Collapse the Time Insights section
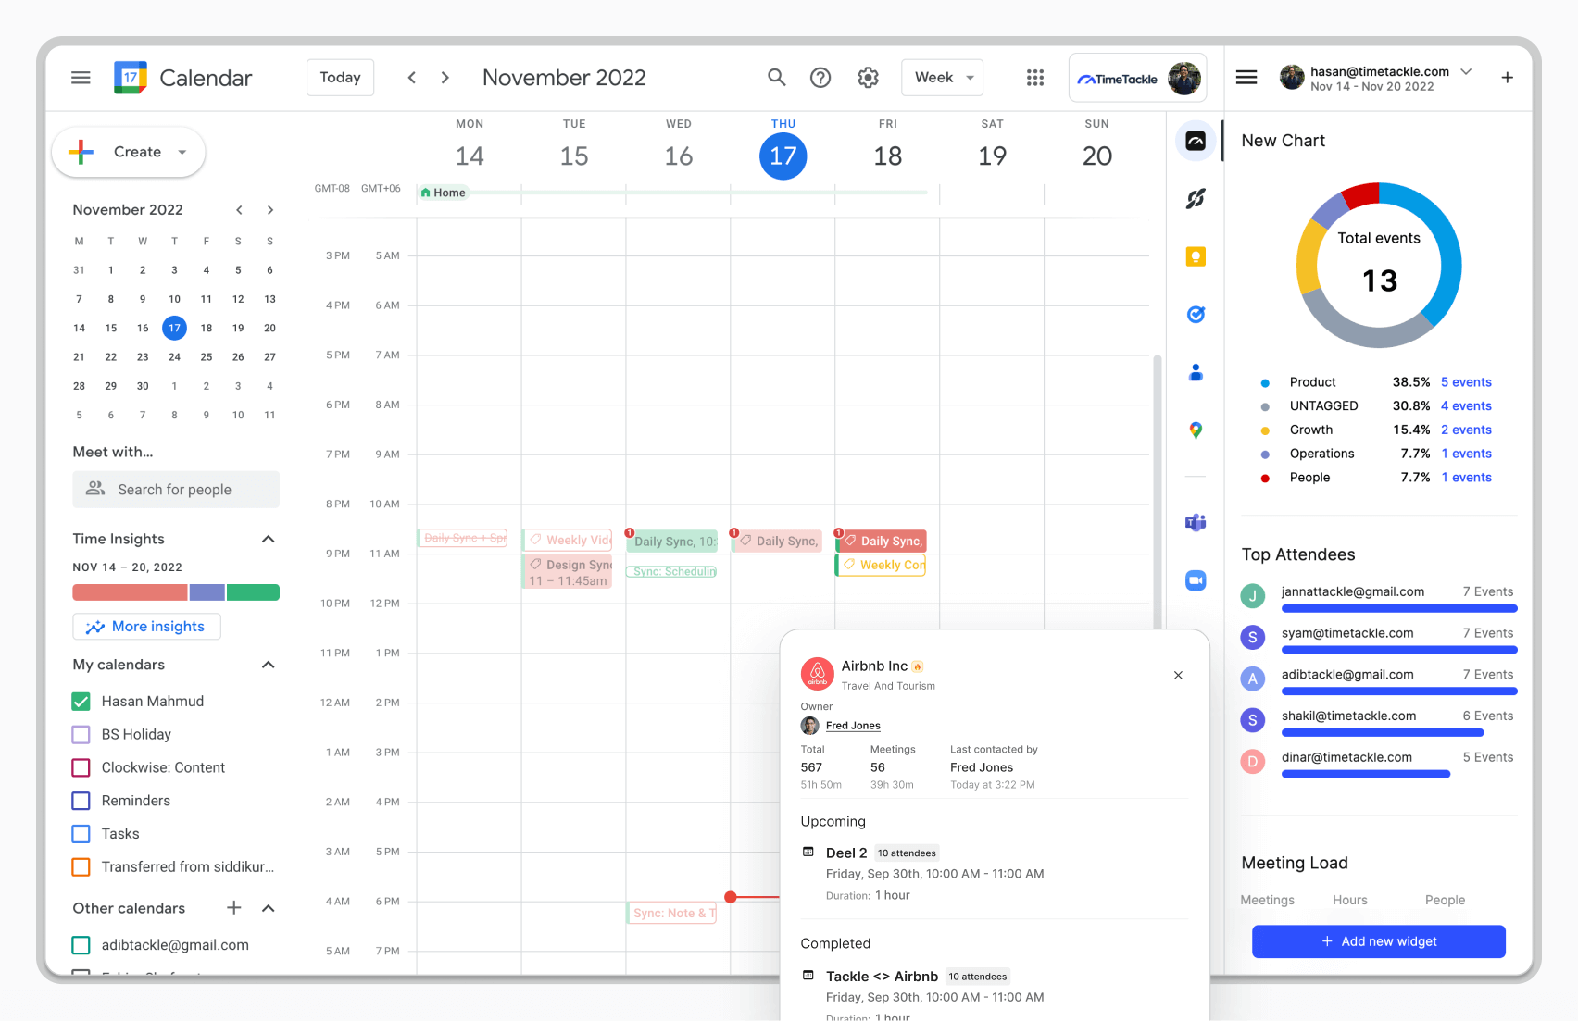Viewport: 1578px width, 1021px height. pyautogui.click(x=269, y=539)
